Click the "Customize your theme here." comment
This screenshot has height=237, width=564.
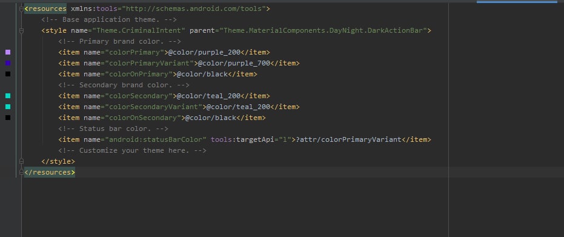(x=132, y=150)
